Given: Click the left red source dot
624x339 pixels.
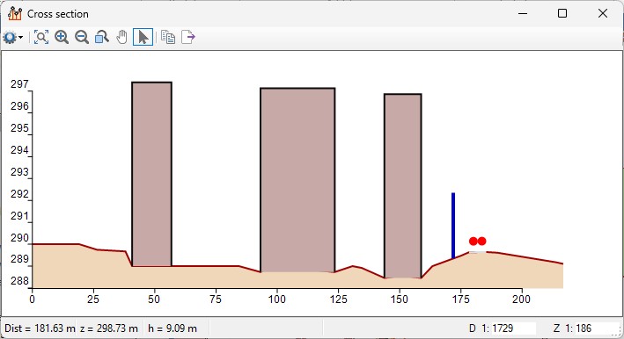Looking at the screenshot, I should [474, 242].
